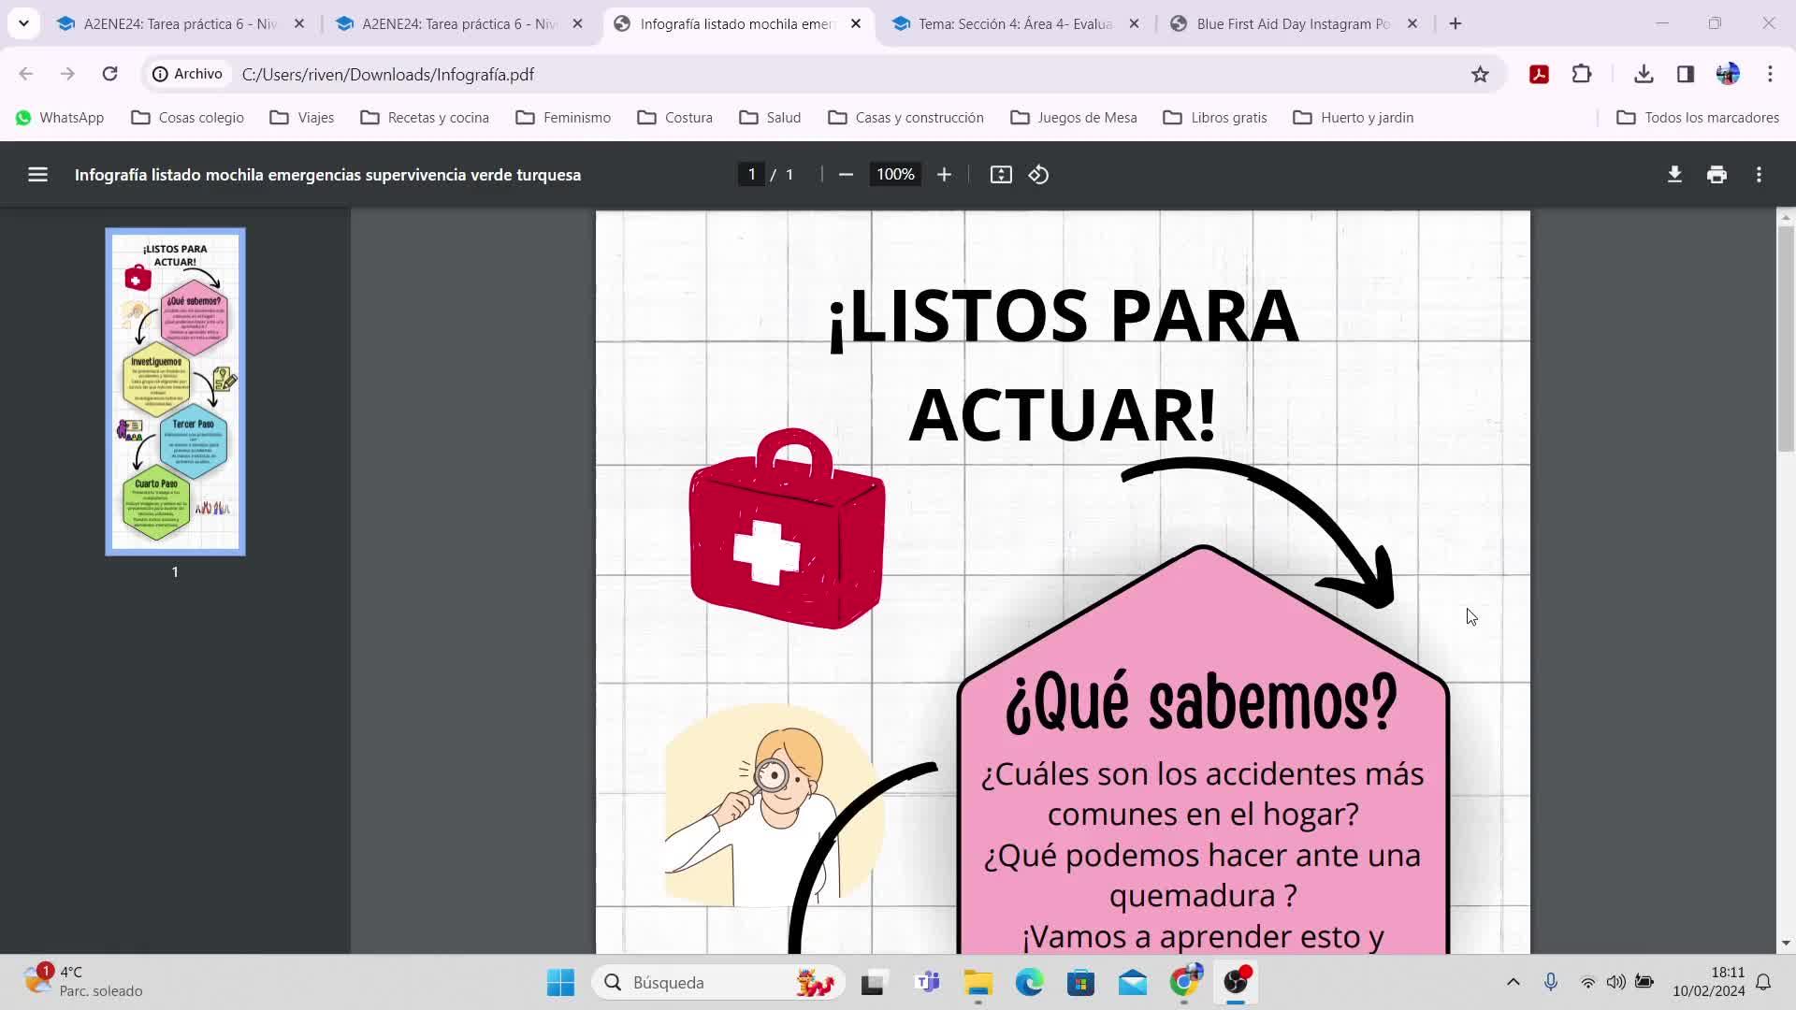
Task: Open Todos los marcadores folder
Action: pos(1698,118)
